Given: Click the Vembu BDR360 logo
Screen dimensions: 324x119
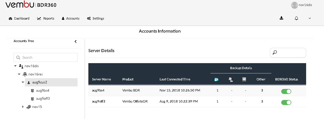Looking at the screenshot, I should pos(31,5).
